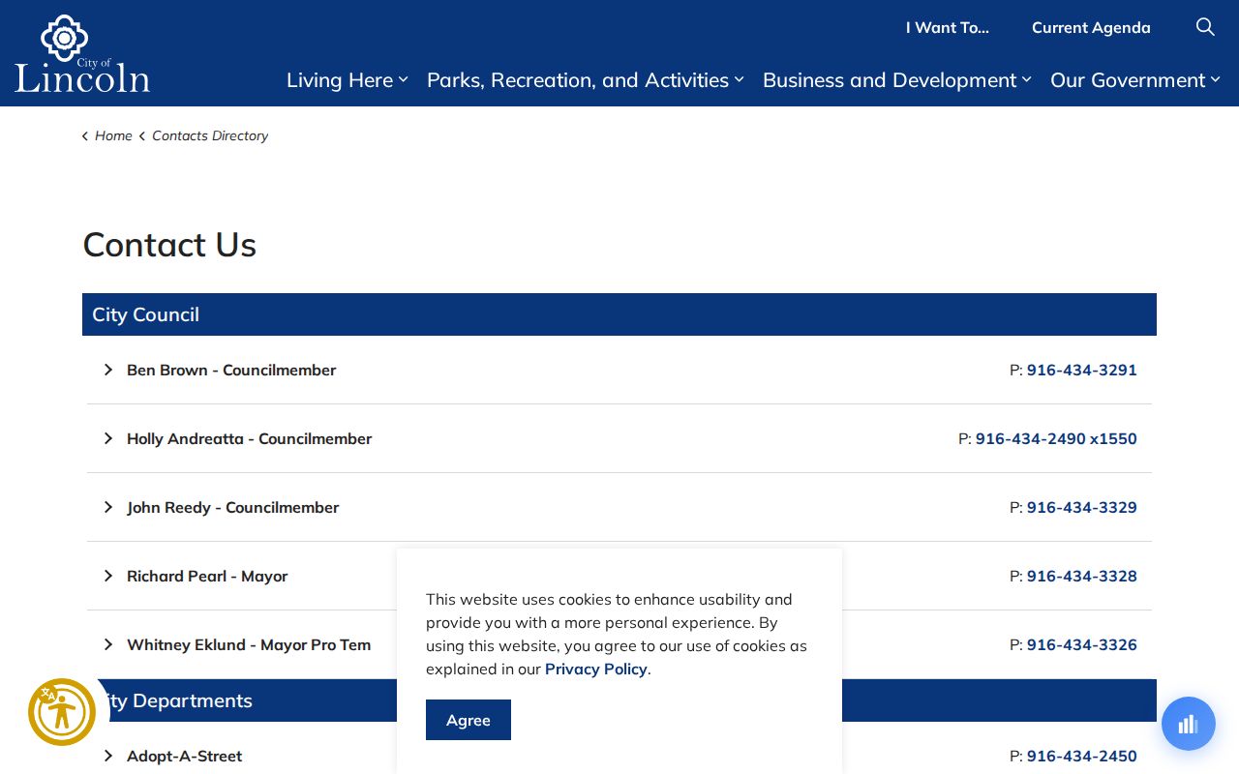
Task: Click chevron before Contacts Directory breadcrumb
Action: (x=142, y=136)
